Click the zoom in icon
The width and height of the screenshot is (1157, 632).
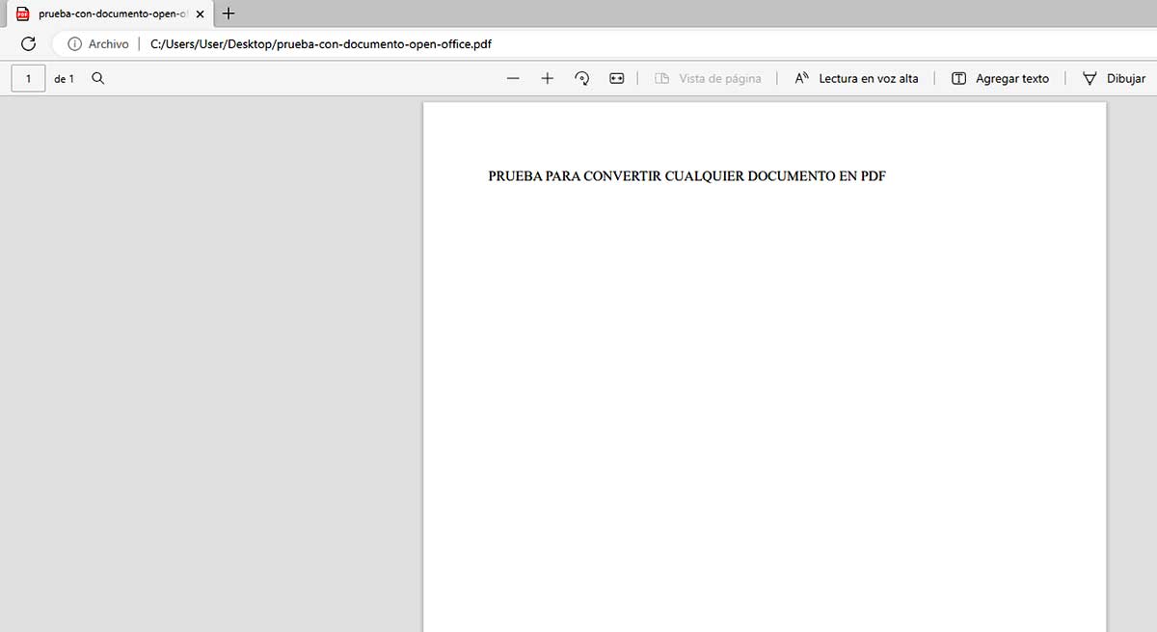[x=548, y=78]
